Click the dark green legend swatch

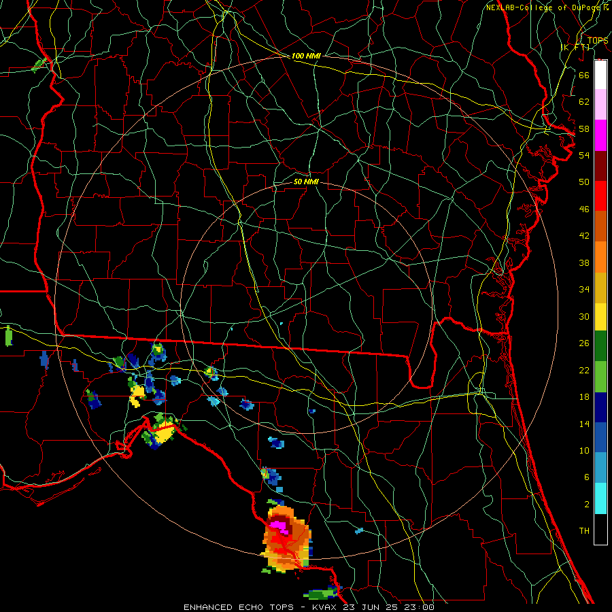(x=600, y=346)
